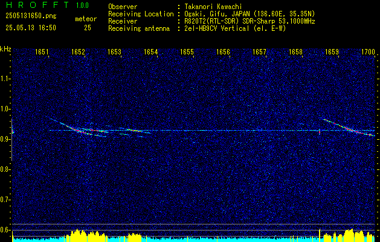Click the 'meteor' label
This screenshot has height=242, width=380.
86,19
